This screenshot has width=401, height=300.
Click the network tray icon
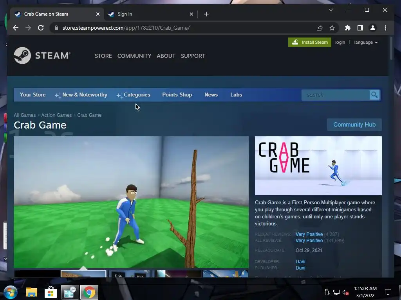pyautogui.click(x=336, y=293)
